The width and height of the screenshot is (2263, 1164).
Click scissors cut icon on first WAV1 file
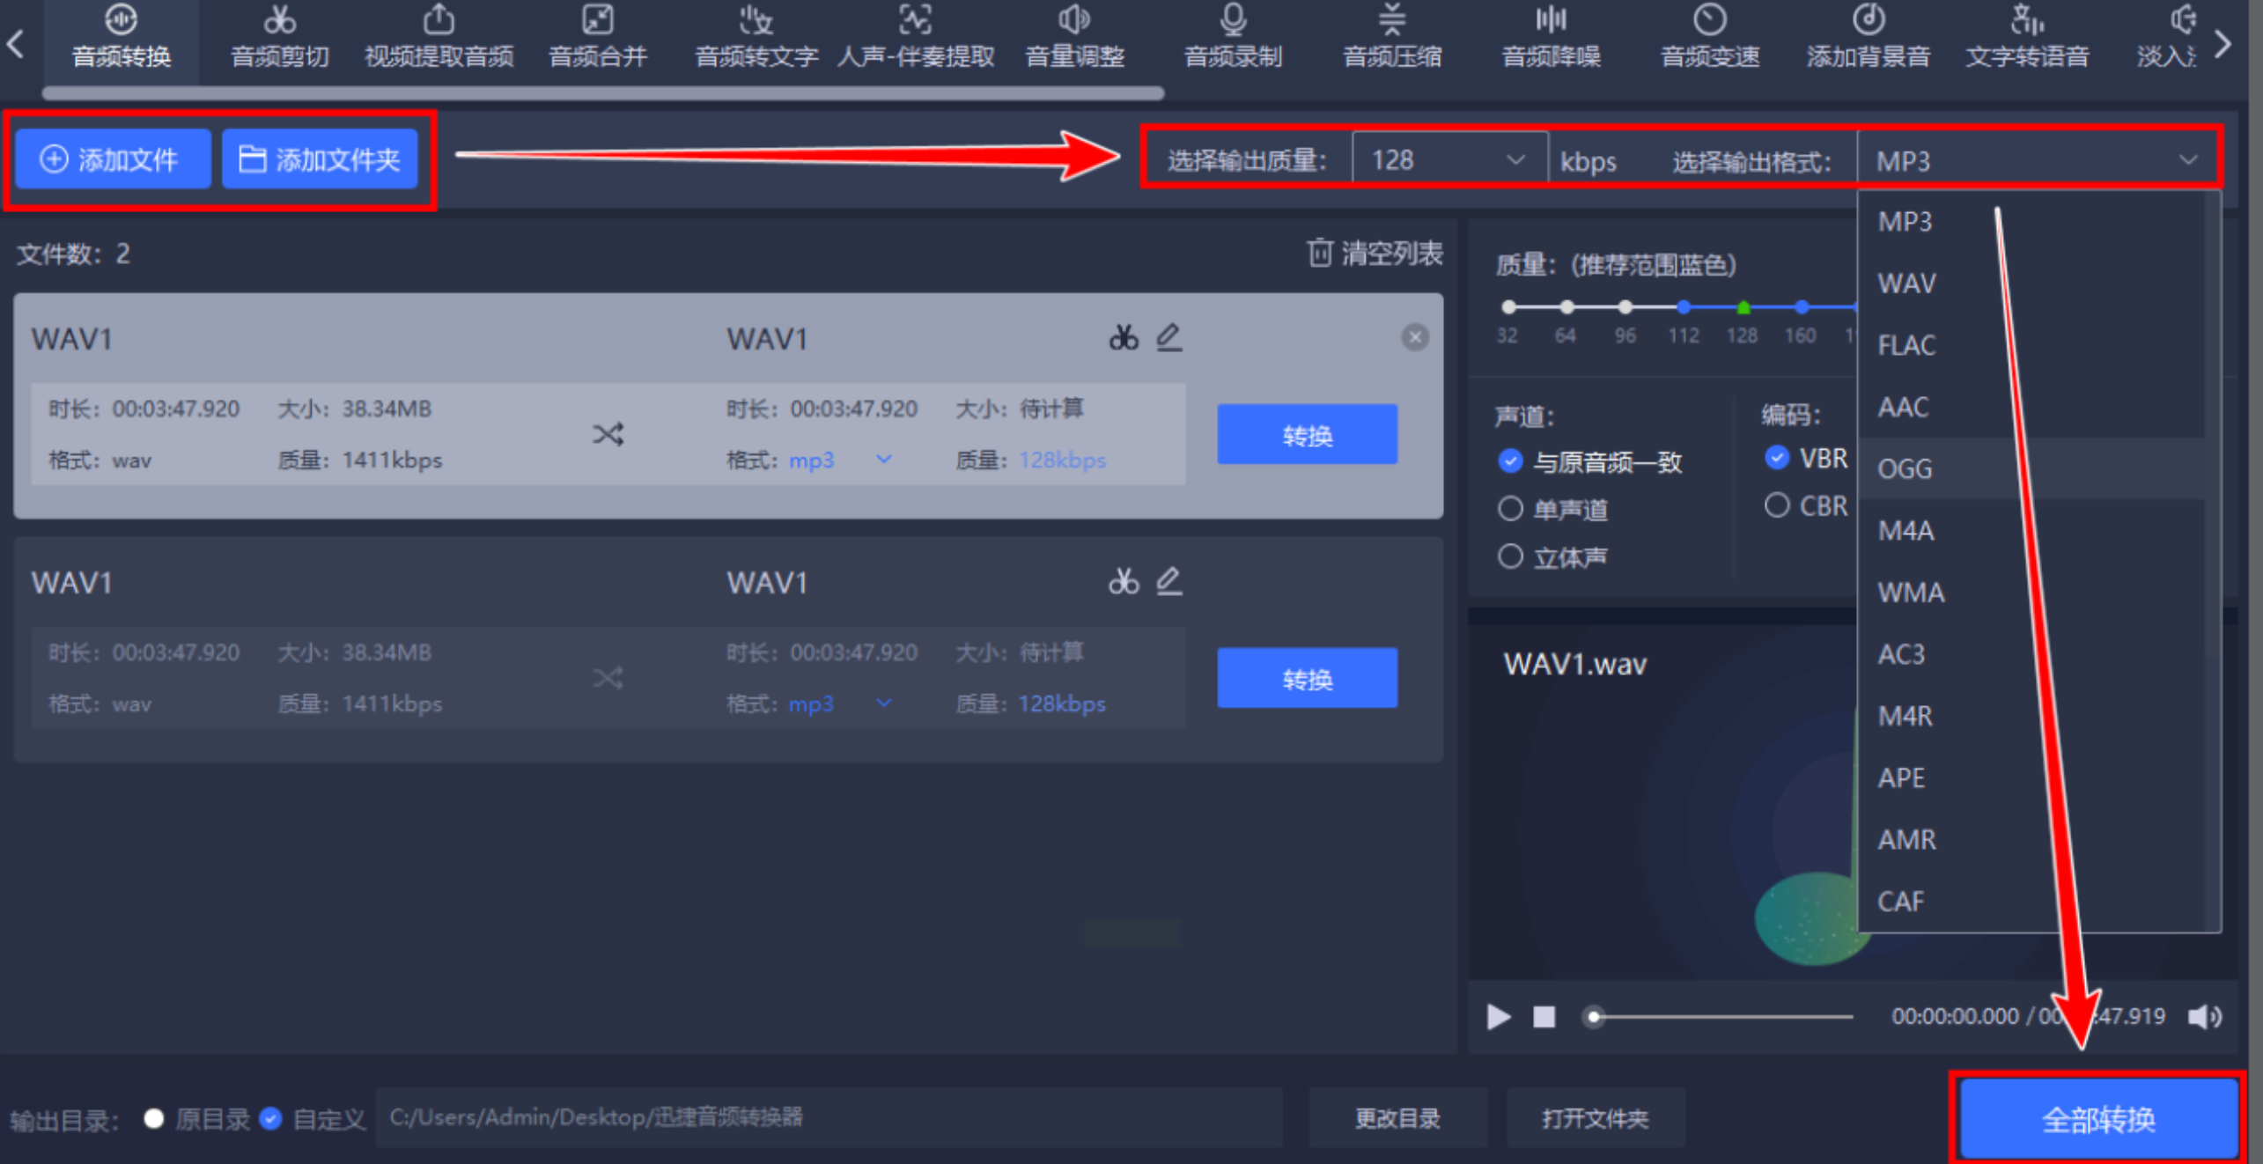(1123, 337)
